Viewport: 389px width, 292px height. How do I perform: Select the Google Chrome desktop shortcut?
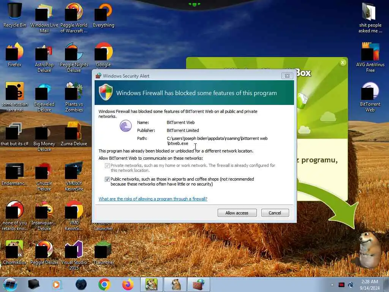point(103,55)
